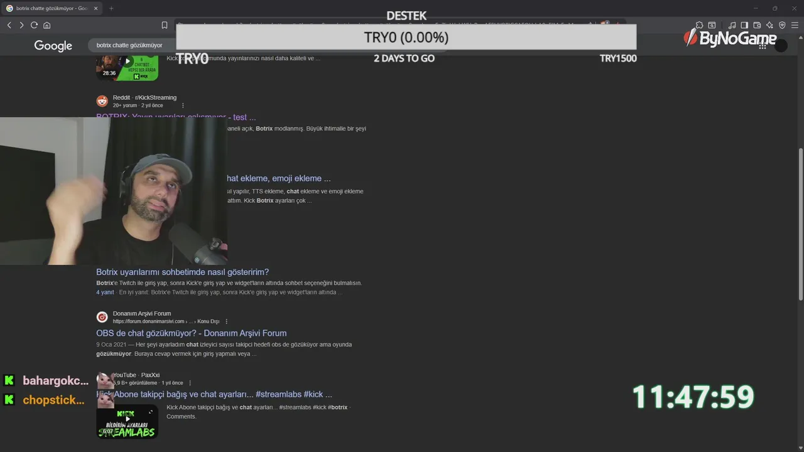
Task: Open the Extensions puzzle-piece icon
Action: [x=699, y=25]
